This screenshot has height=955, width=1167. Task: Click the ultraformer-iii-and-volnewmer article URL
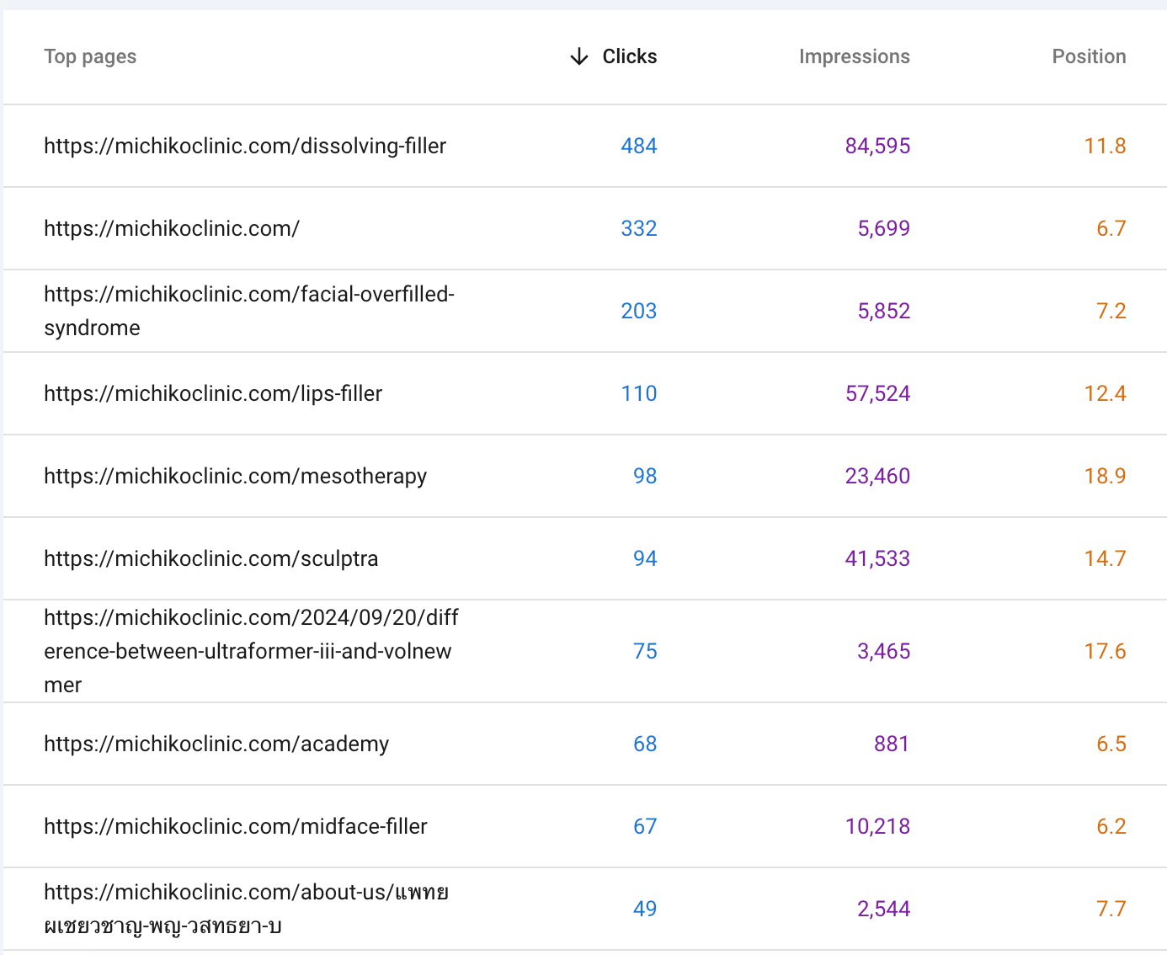click(250, 651)
